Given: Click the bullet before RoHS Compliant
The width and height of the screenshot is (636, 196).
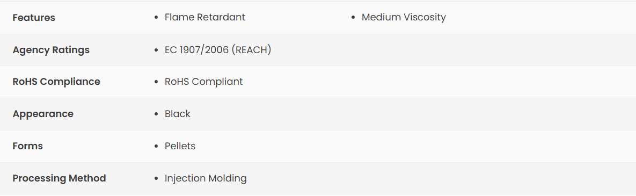Looking at the screenshot, I should pyautogui.click(x=157, y=82).
